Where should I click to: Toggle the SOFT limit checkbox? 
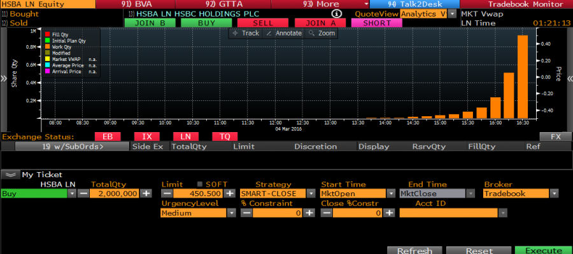(199, 184)
